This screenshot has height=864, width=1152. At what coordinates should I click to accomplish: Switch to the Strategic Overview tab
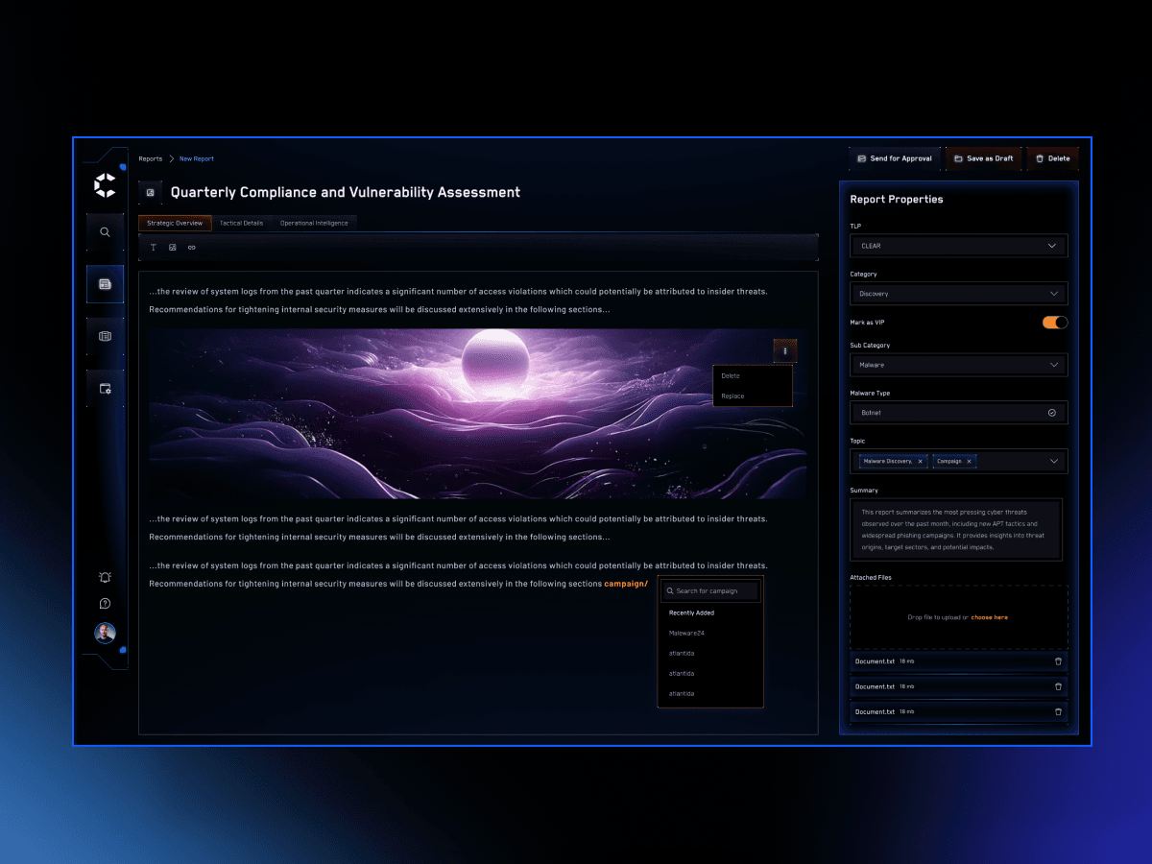tap(175, 223)
